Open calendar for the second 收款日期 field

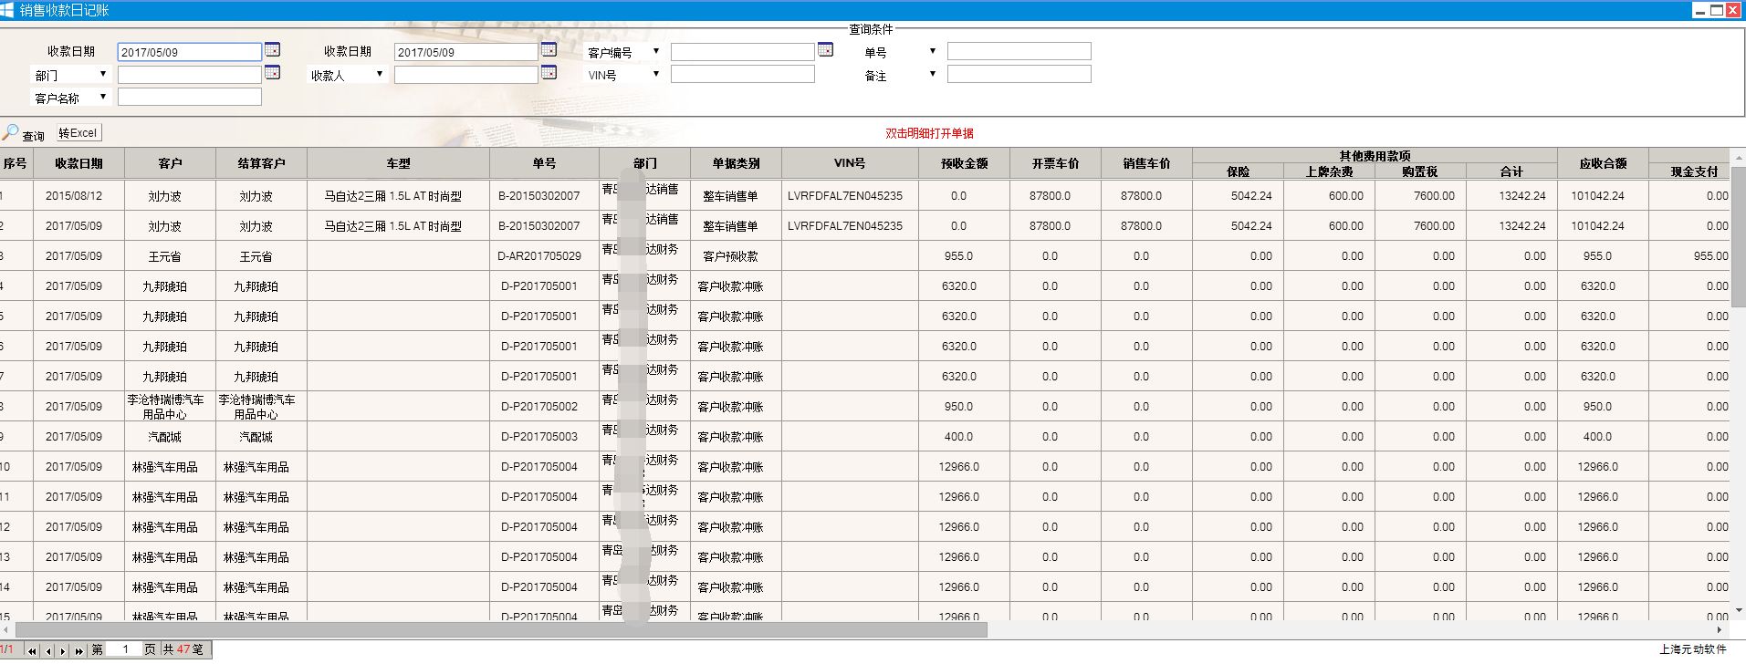tap(549, 50)
